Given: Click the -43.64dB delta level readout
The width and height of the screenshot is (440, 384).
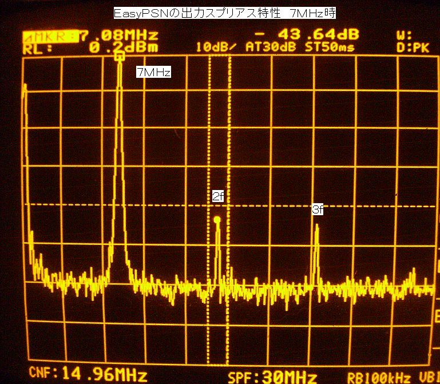Looking at the screenshot, I should click(307, 34).
